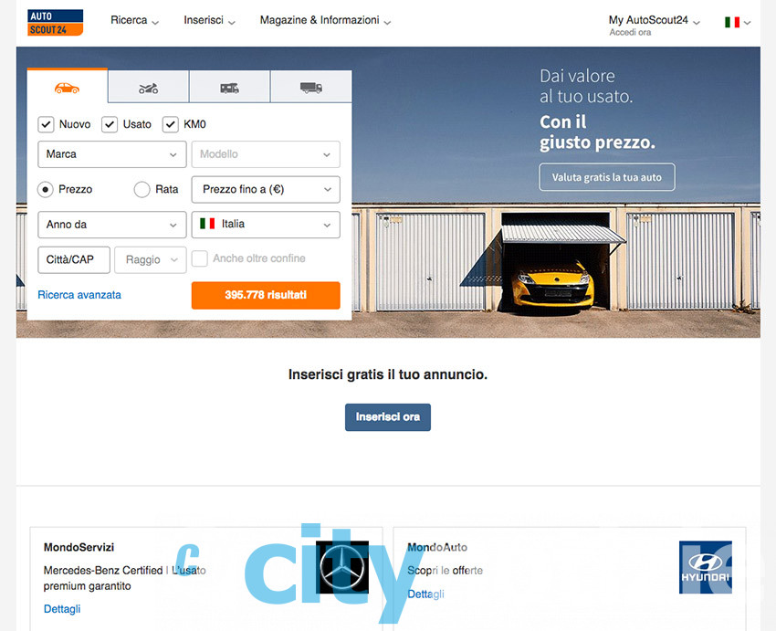
Task: Click the AutoScout24 logo
Action: 56,23
